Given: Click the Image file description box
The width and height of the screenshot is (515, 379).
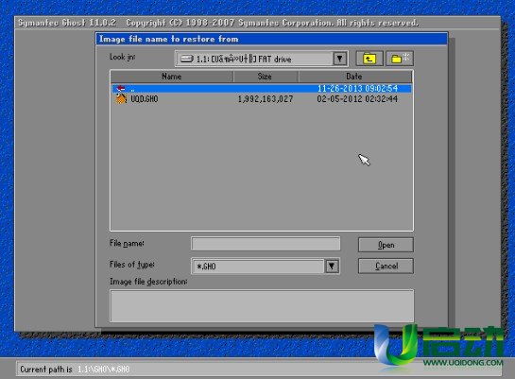Looking at the screenshot, I should 262,306.
